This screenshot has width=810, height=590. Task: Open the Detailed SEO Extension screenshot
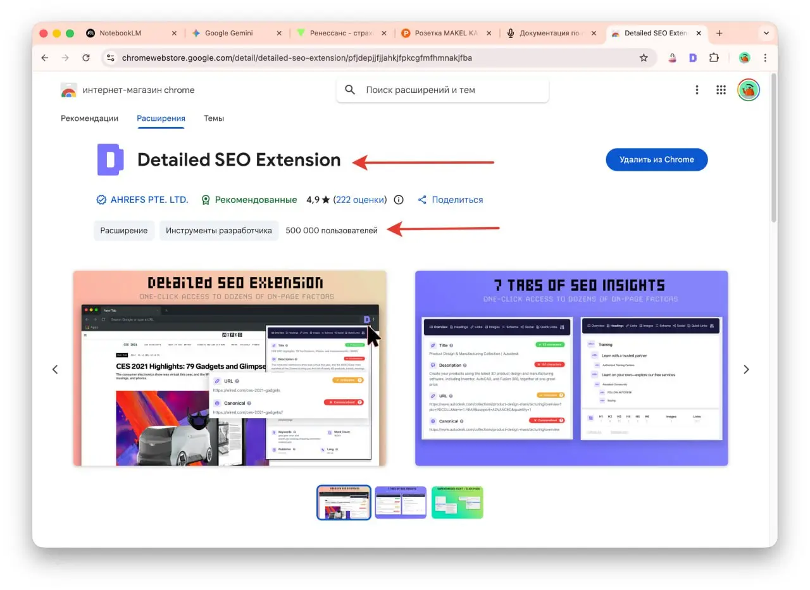click(230, 368)
